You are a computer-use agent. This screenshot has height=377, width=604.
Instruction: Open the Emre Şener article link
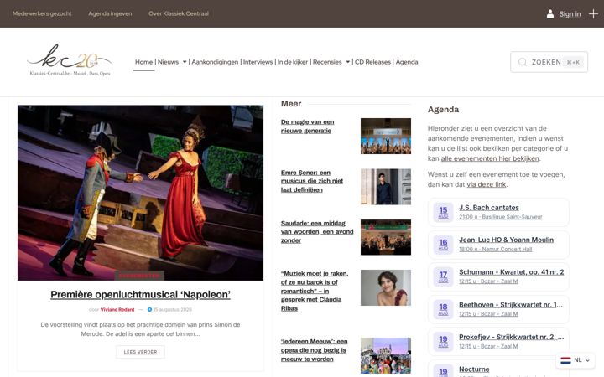click(311, 181)
